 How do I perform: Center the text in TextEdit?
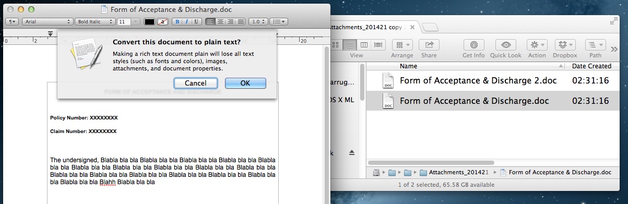[x=220, y=21]
